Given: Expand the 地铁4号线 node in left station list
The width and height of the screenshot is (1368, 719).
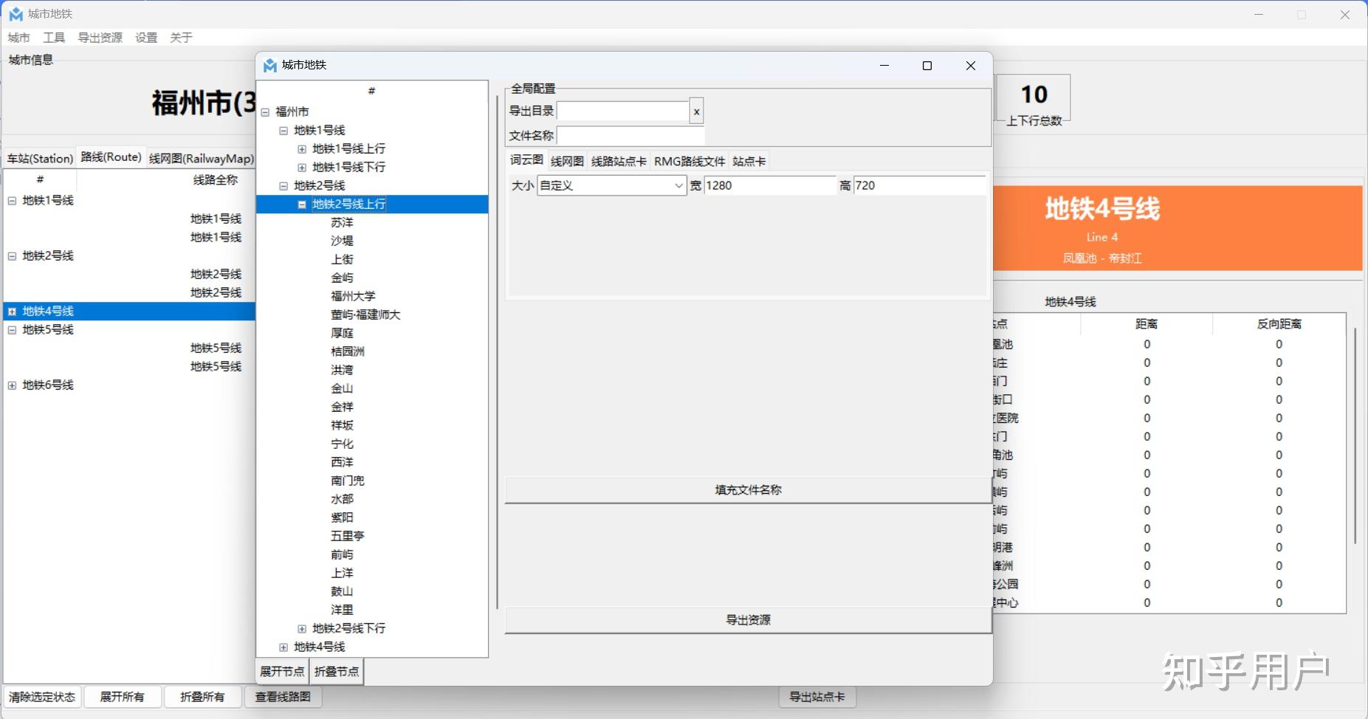Looking at the screenshot, I should coord(12,311).
